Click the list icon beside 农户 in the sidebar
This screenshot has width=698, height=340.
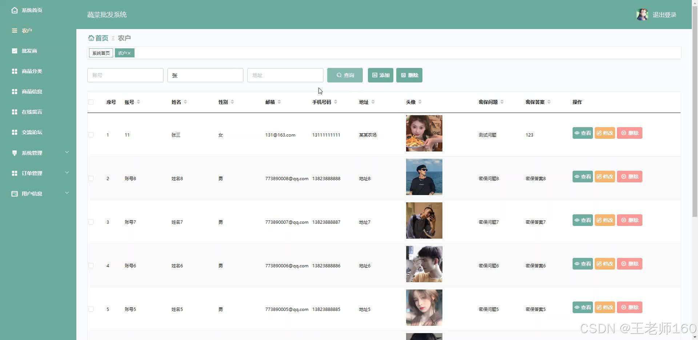coord(15,31)
